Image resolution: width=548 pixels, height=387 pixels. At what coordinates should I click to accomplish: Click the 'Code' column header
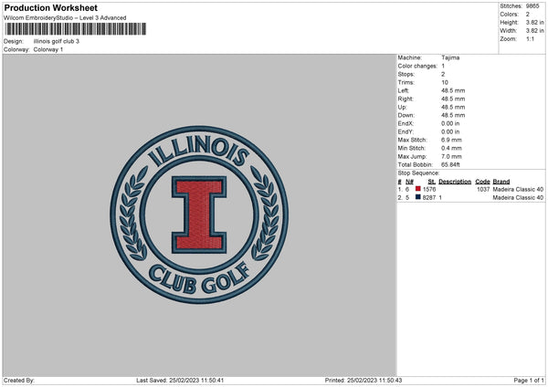pyautogui.click(x=482, y=182)
